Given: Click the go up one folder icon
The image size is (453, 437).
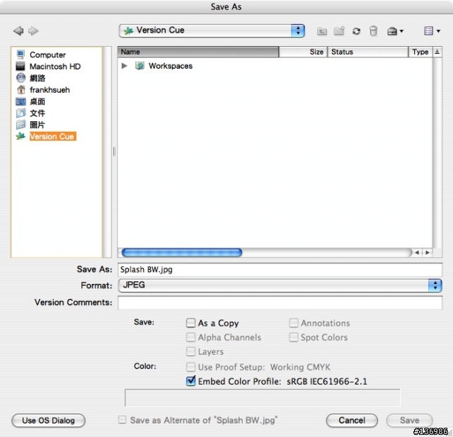Looking at the screenshot, I should tap(322, 31).
